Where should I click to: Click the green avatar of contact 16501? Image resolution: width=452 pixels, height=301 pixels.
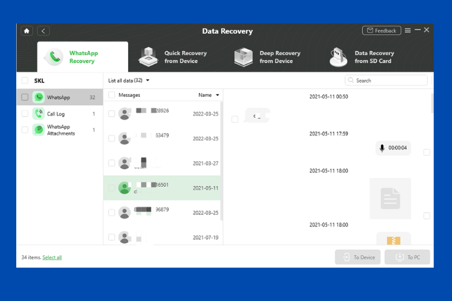click(125, 188)
